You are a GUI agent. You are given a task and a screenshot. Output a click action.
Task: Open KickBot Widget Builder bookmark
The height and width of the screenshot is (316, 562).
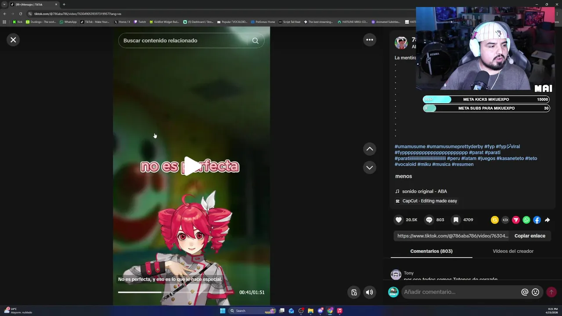click(x=164, y=22)
